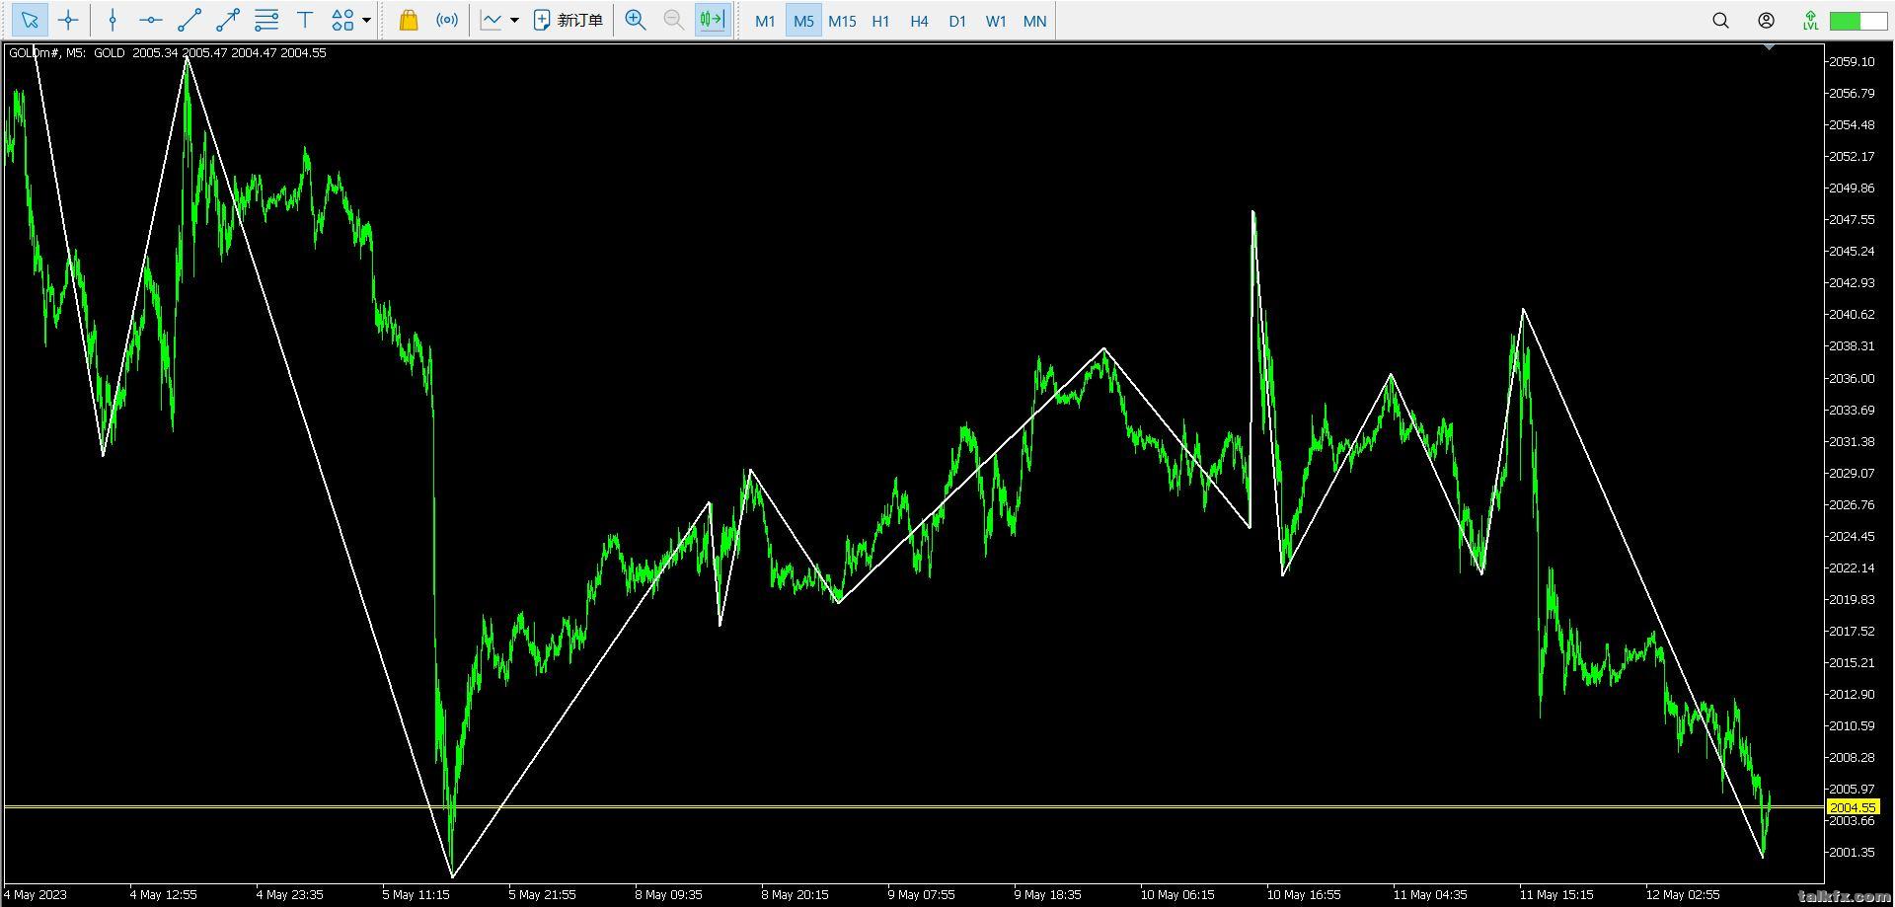Choose the vertical line drawing tool

click(113, 20)
